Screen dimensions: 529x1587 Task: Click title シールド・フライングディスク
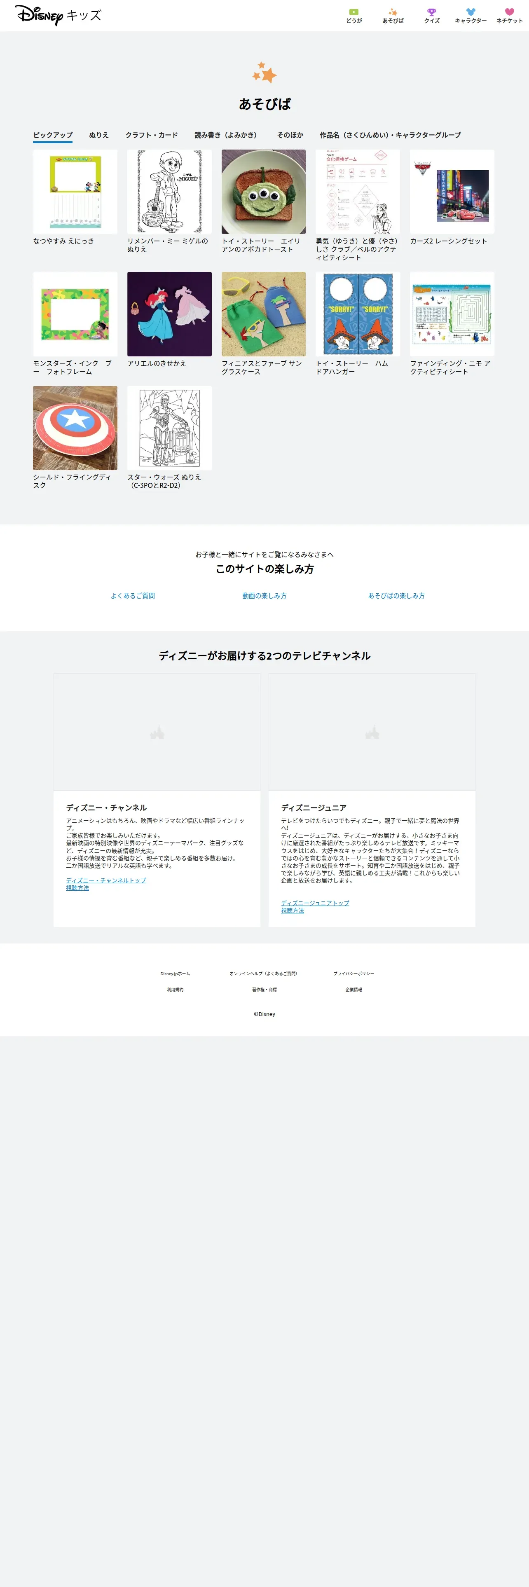click(x=72, y=481)
